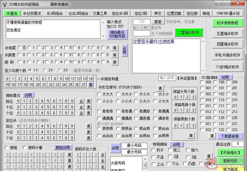Select the 3个 radio option

(x=60, y=70)
